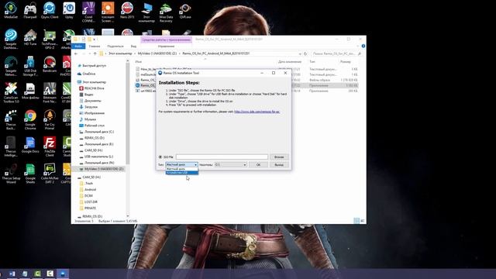496x279 pixels.
Task: Click the Выход exit button
Action: 279,165
